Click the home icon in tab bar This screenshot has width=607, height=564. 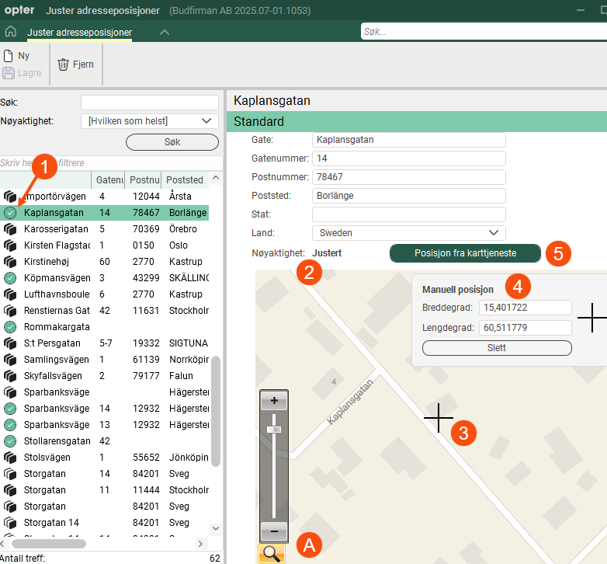[11, 32]
